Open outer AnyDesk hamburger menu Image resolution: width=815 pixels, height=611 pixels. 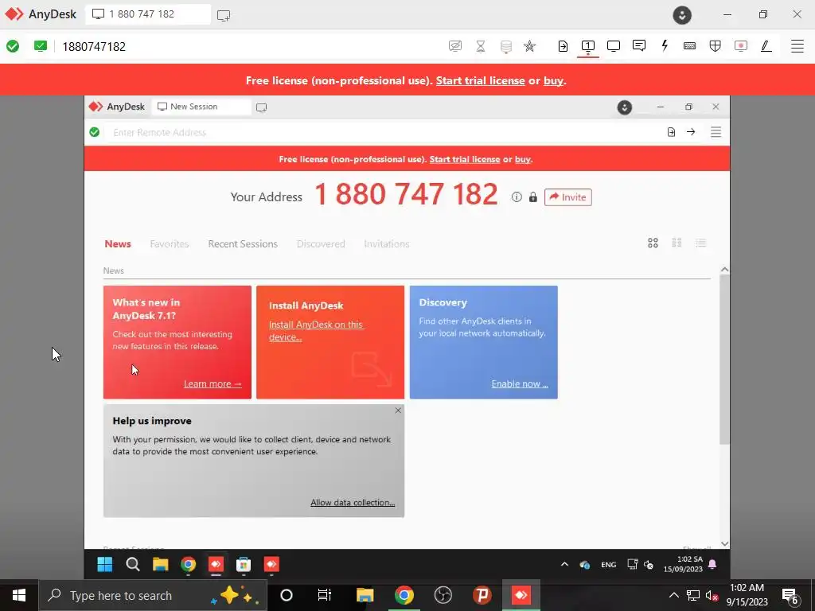[797, 46]
